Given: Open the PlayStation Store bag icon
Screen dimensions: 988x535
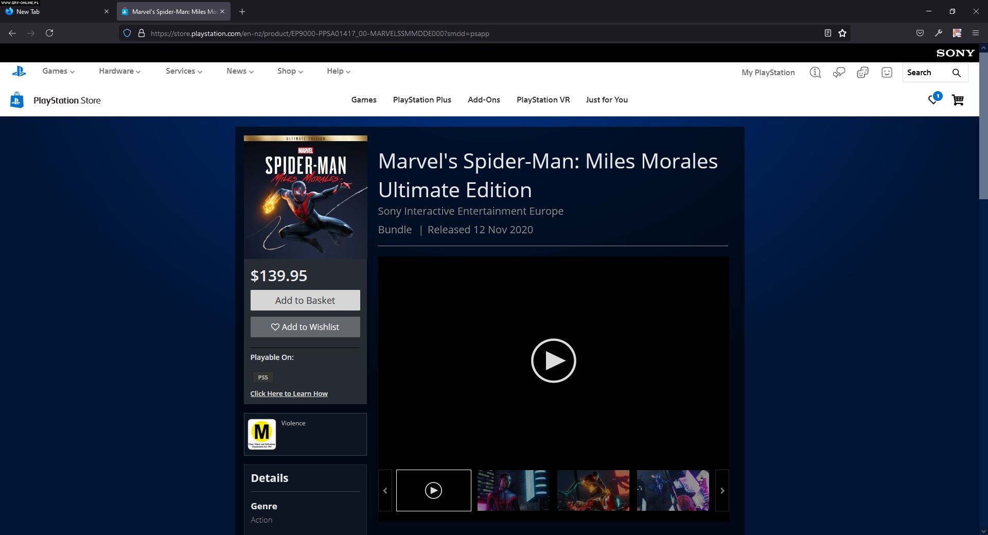Looking at the screenshot, I should click(x=17, y=100).
